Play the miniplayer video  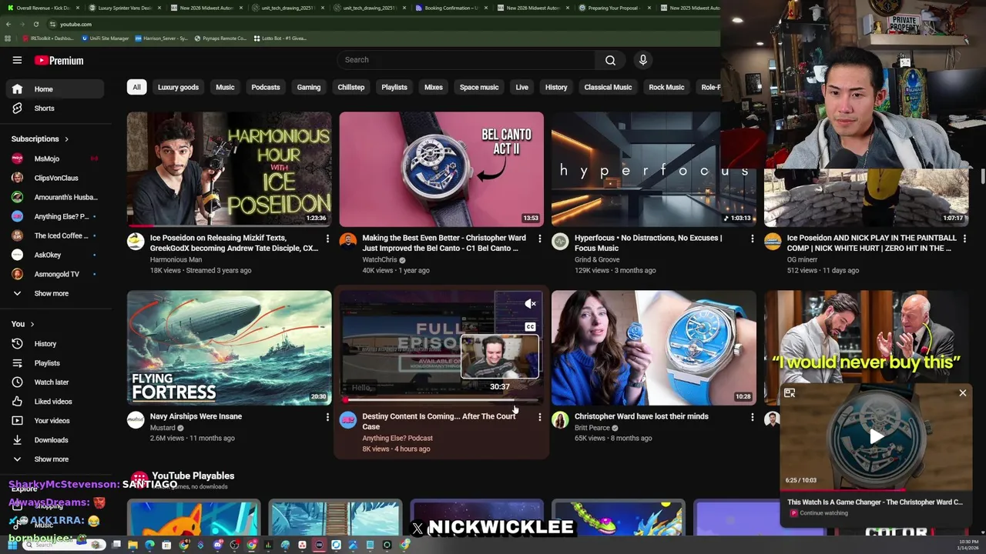(x=877, y=437)
